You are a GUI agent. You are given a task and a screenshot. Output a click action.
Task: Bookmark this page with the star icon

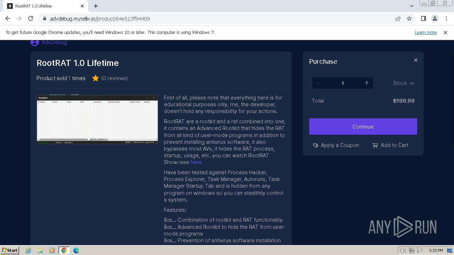click(x=409, y=18)
